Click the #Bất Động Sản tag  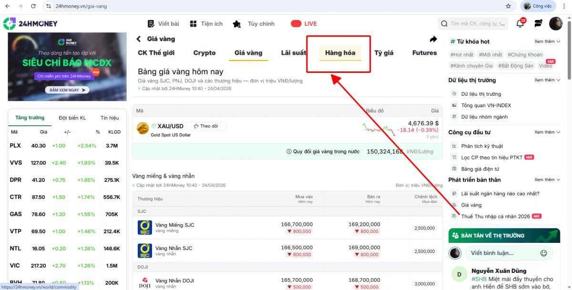point(516,66)
